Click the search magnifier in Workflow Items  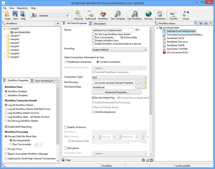click(x=196, y=23)
